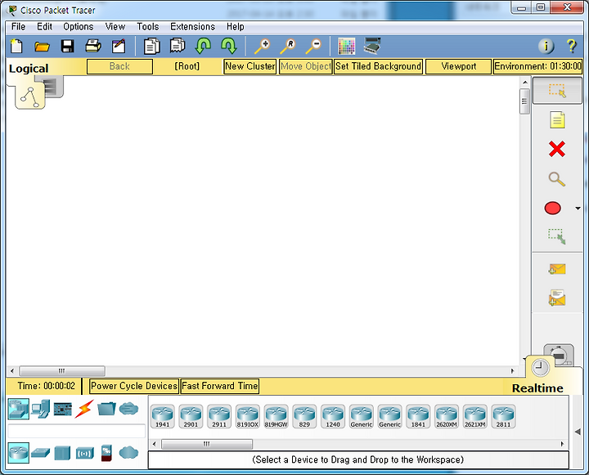Choose the Inspect magnifier tool
The image size is (589, 475).
tap(557, 179)
